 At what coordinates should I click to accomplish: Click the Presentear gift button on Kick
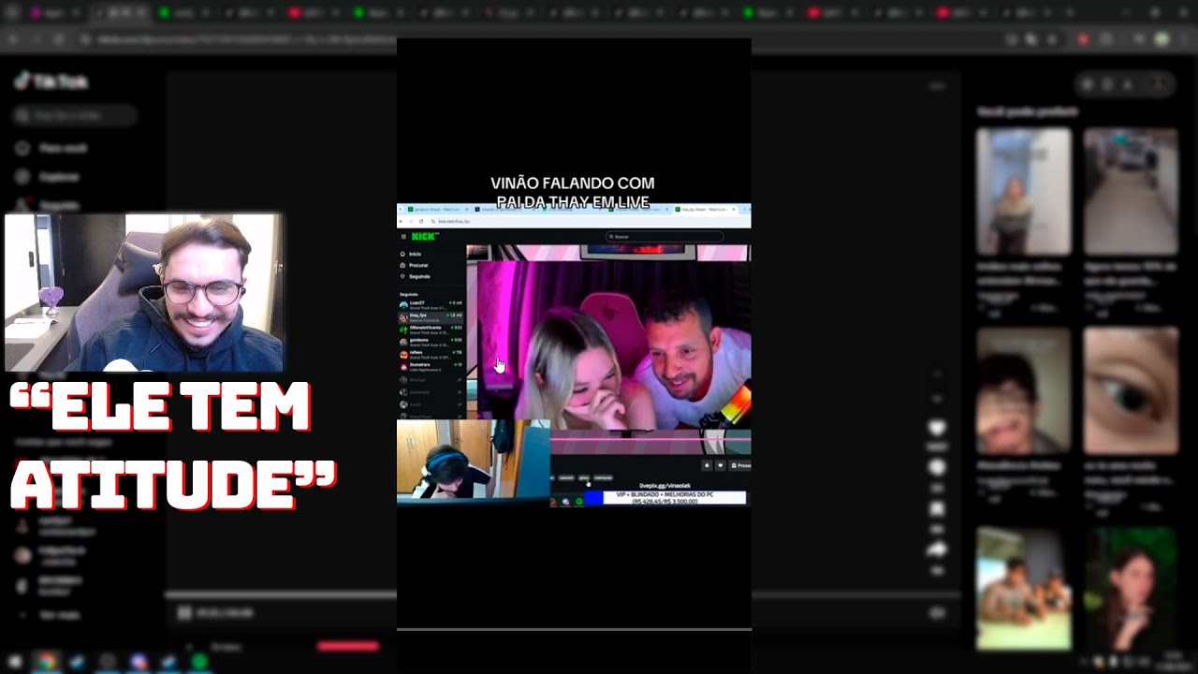click(x=740, y=465)
